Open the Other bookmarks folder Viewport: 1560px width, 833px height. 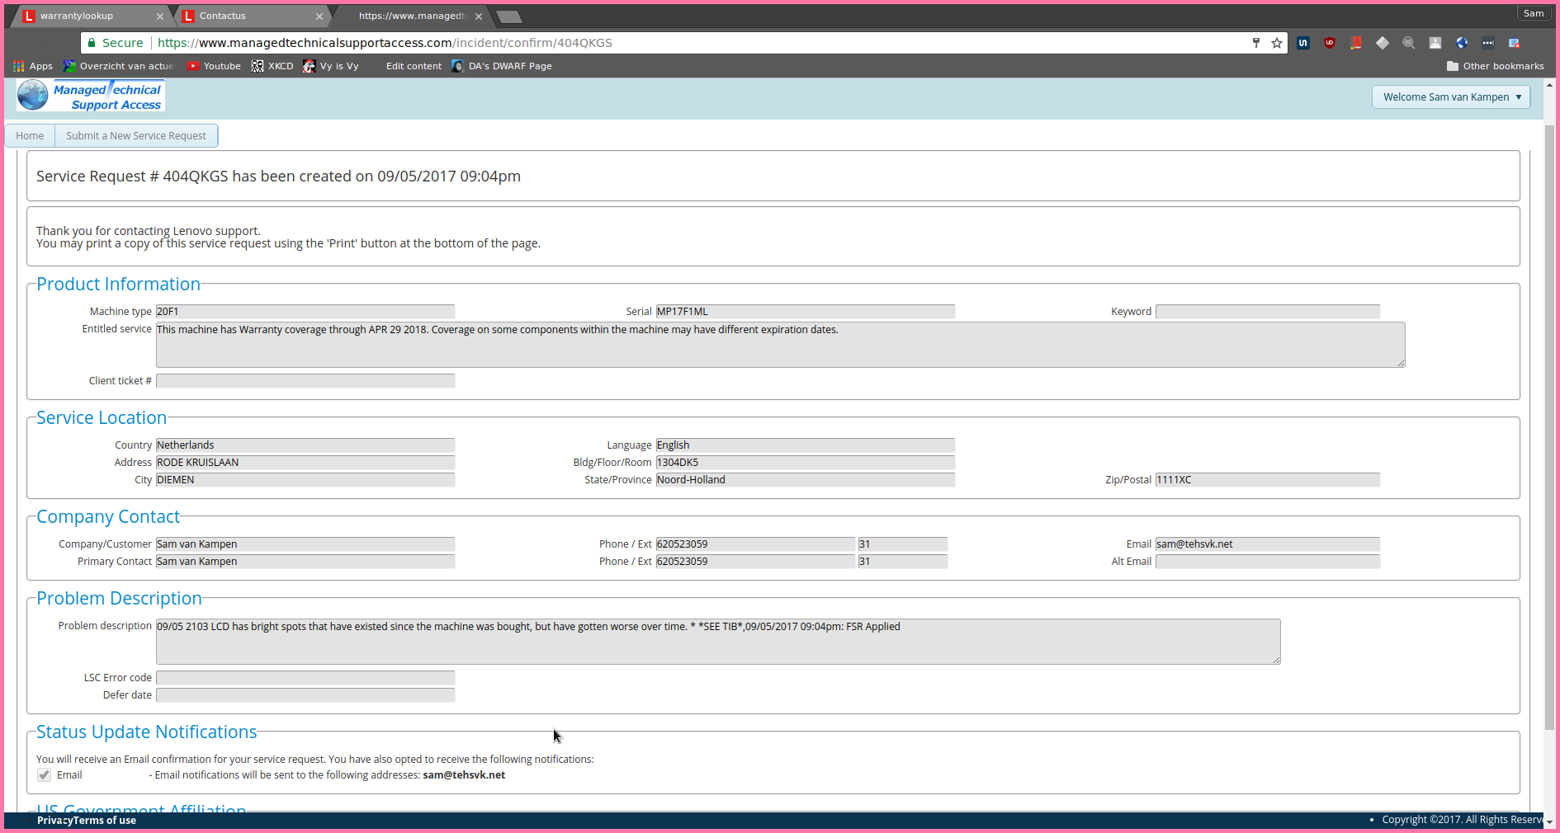point(1495,66)
